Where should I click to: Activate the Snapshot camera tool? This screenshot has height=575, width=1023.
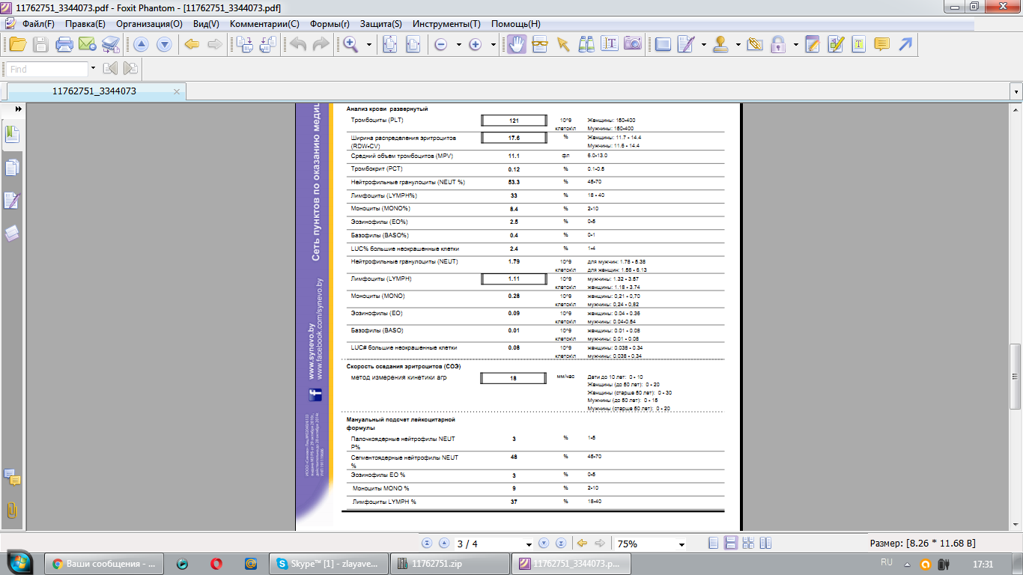click(633, 45)
